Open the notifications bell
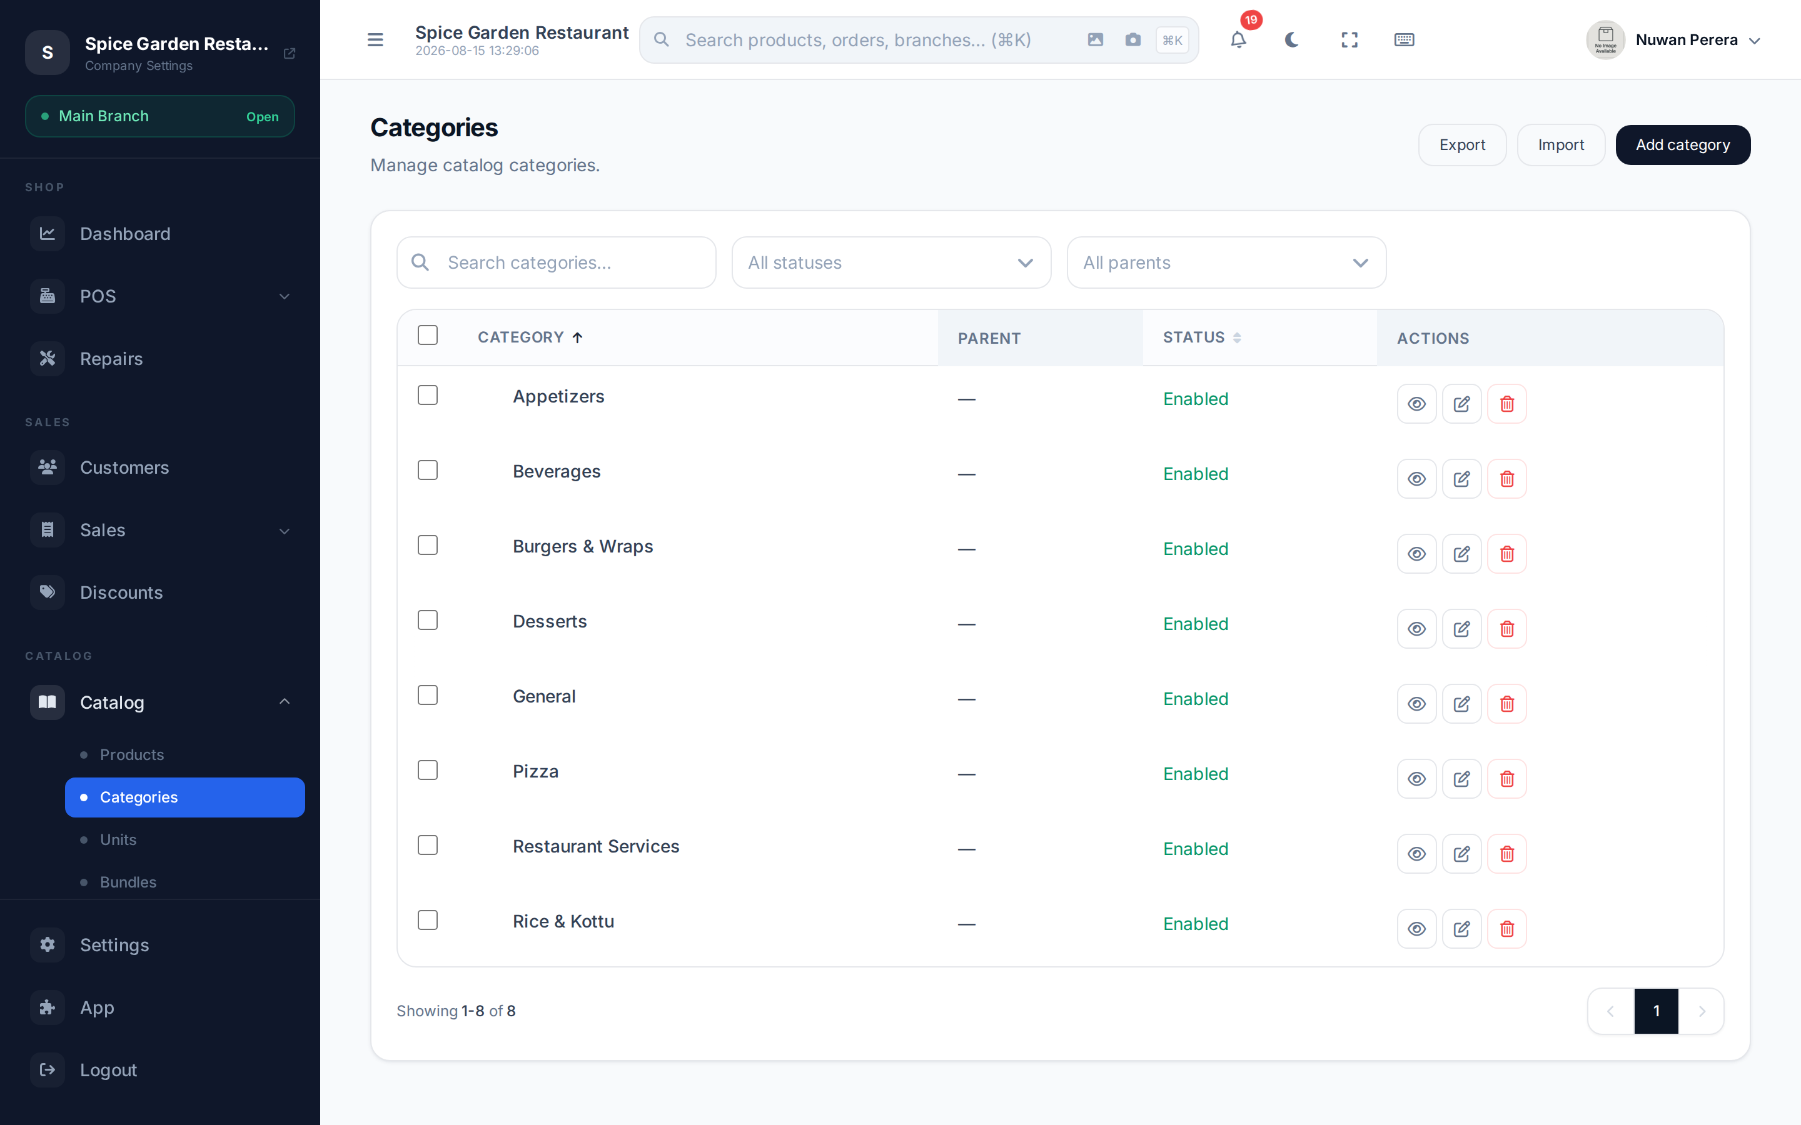The width and height of the screenshot is (1801, 1125). click(1238, 40)
